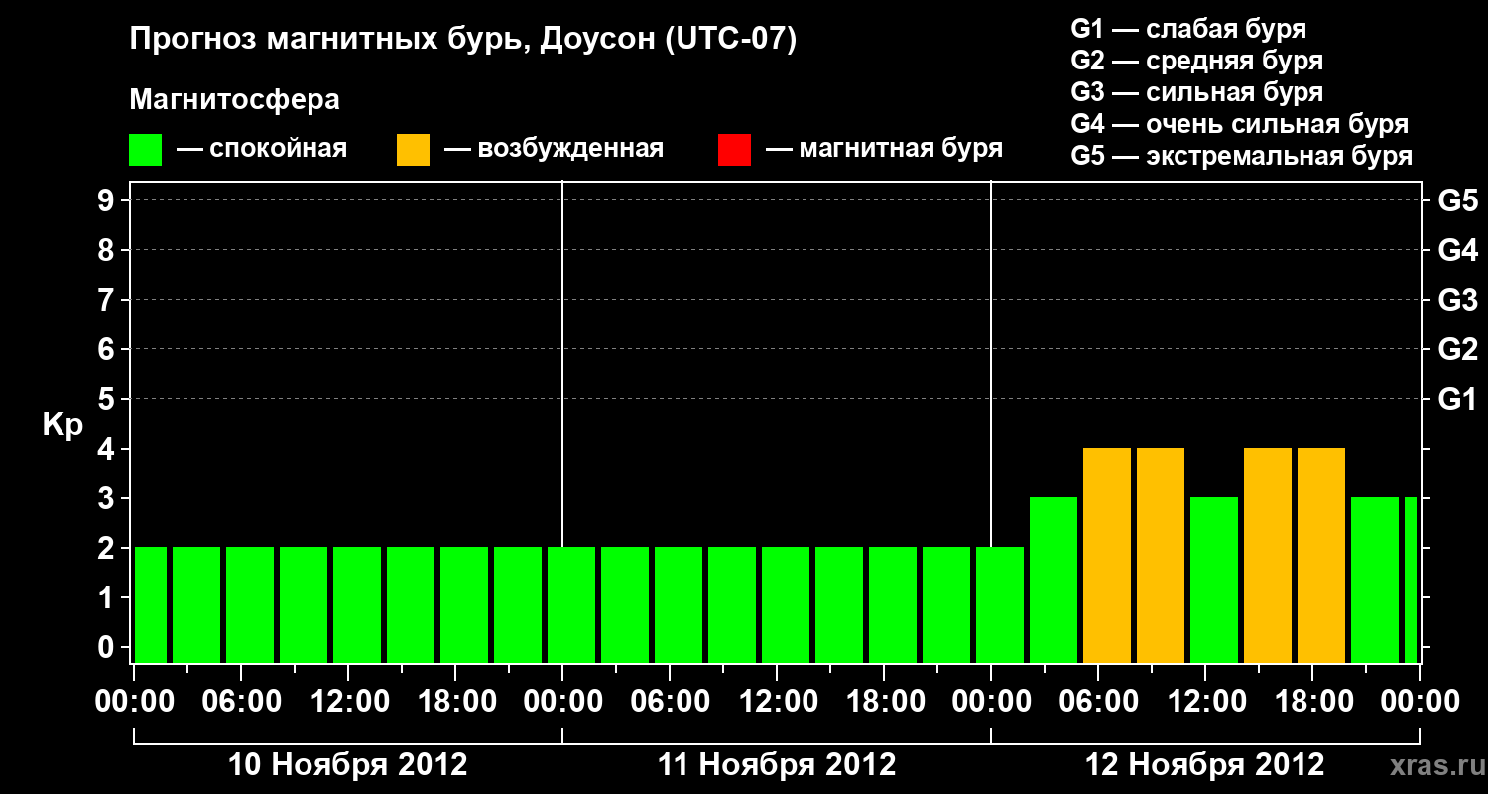
Task: Click the «— спокойная» legend label
Action: (x=262, y=150)
